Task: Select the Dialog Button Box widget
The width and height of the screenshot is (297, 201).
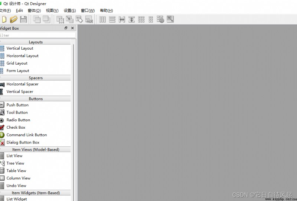Action: [35, 142]
